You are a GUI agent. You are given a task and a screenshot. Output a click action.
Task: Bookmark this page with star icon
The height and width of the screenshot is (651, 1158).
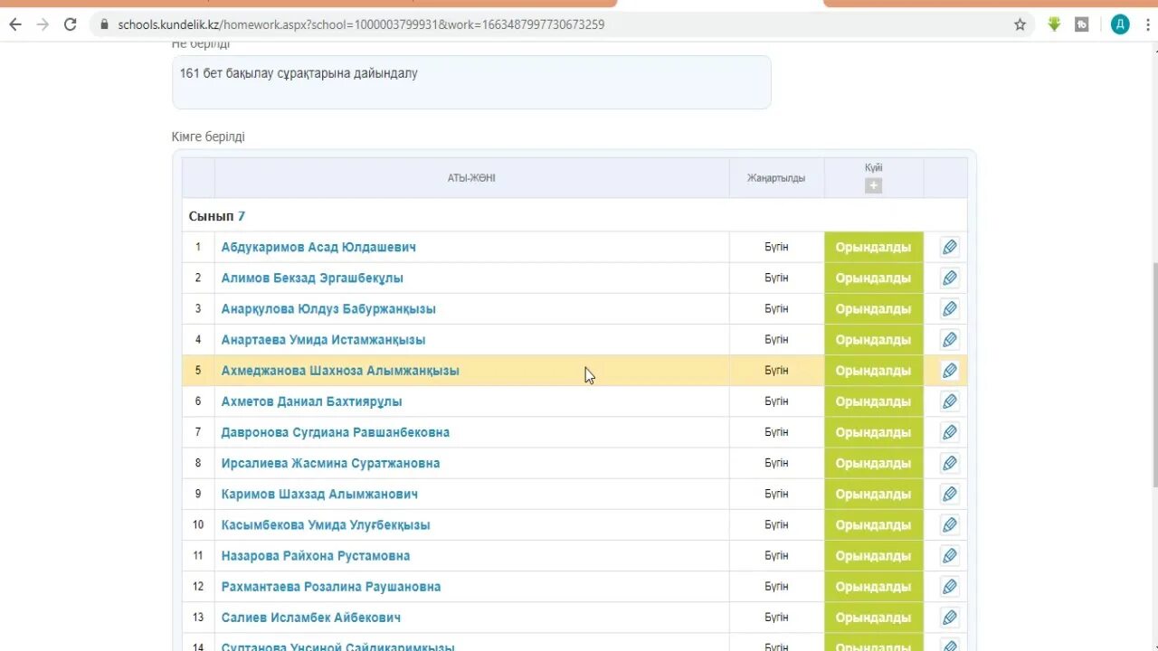point(1020,24)
